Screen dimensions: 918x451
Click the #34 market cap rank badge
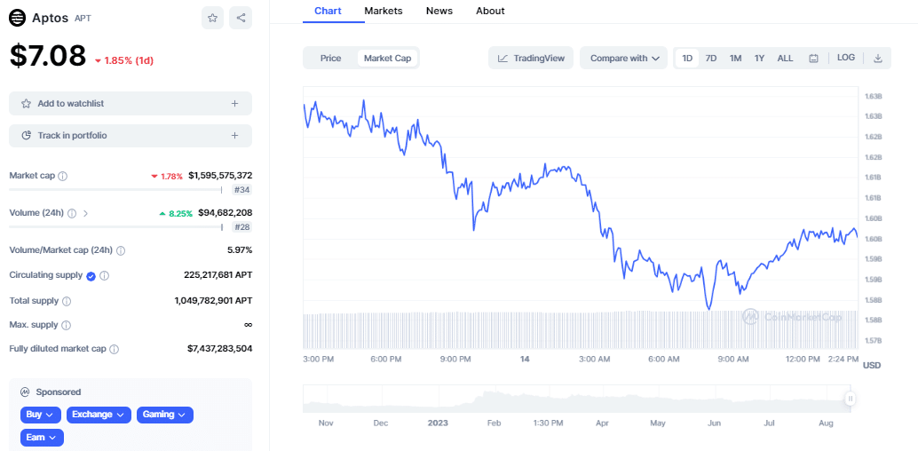click(242, 190)
